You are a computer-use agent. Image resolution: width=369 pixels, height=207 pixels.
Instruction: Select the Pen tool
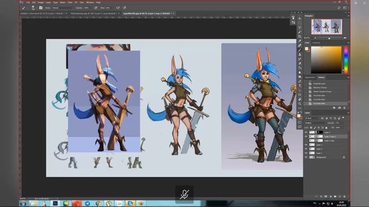point(300,81)
